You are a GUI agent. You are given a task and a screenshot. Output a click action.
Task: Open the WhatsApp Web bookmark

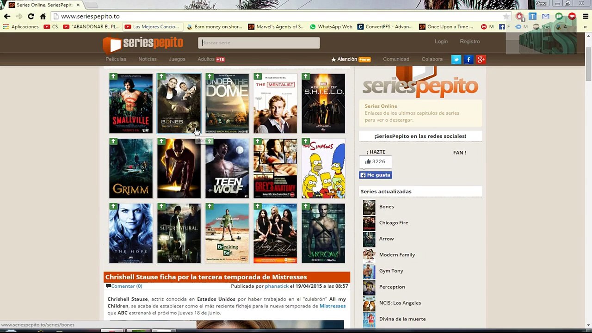[x=331, y=27]
